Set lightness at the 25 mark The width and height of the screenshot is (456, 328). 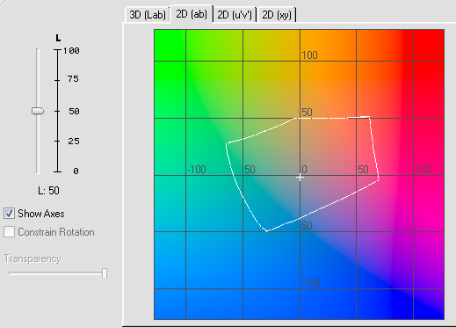click(x=58, y=141)
